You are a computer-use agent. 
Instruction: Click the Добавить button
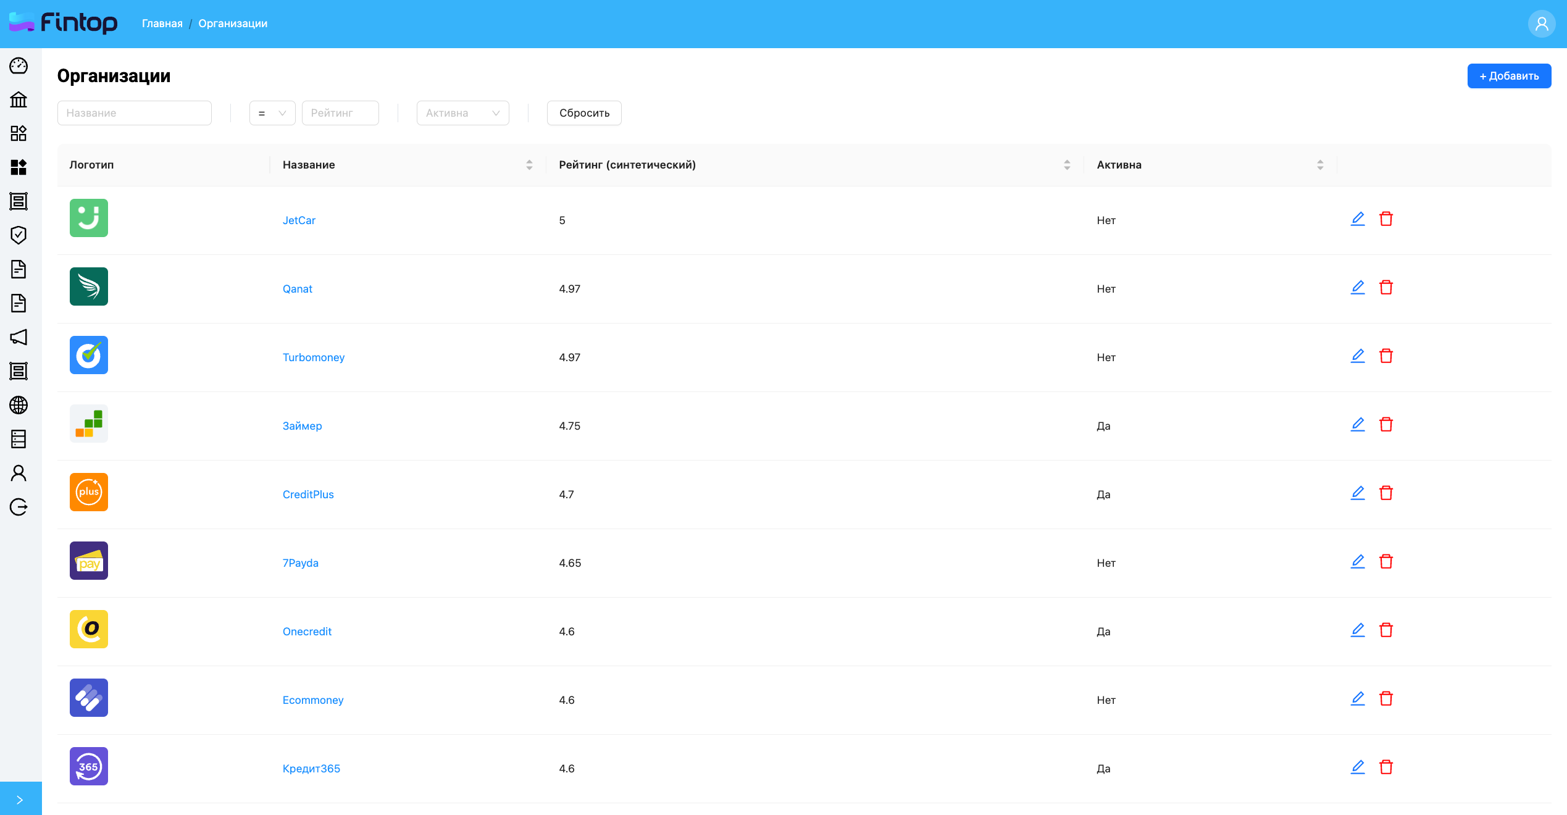click(x=1508, y=76)
